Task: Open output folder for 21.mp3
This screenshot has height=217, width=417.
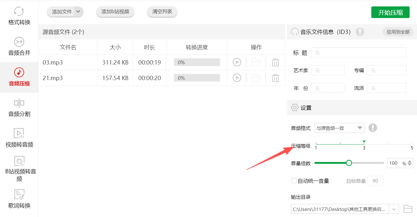Action: (x=256, y=78)
